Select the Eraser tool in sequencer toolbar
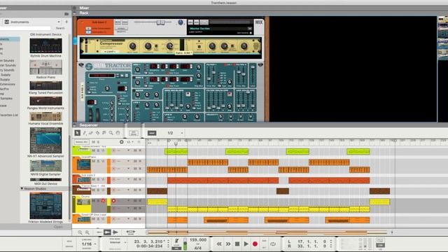 91,133
